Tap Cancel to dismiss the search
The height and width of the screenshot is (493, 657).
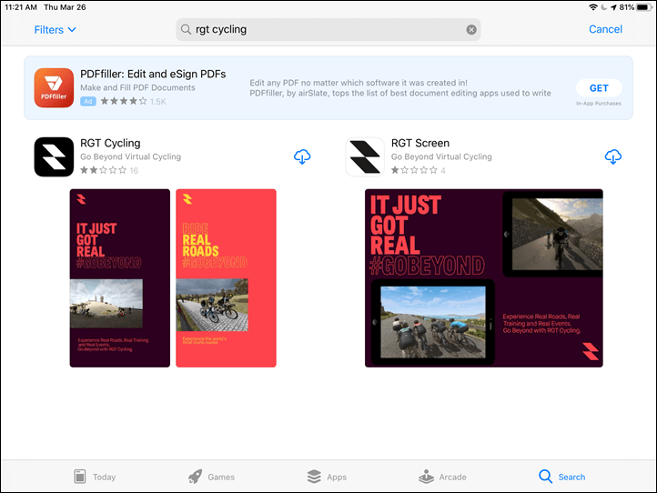click(x=605, y=29)
